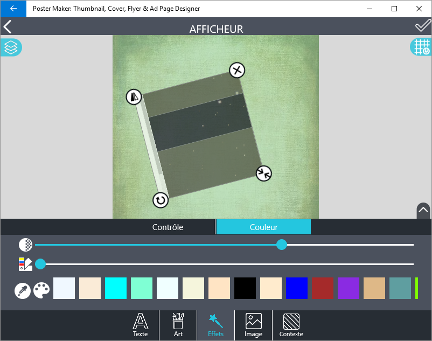Select the dark red swatch

[323, 288]
